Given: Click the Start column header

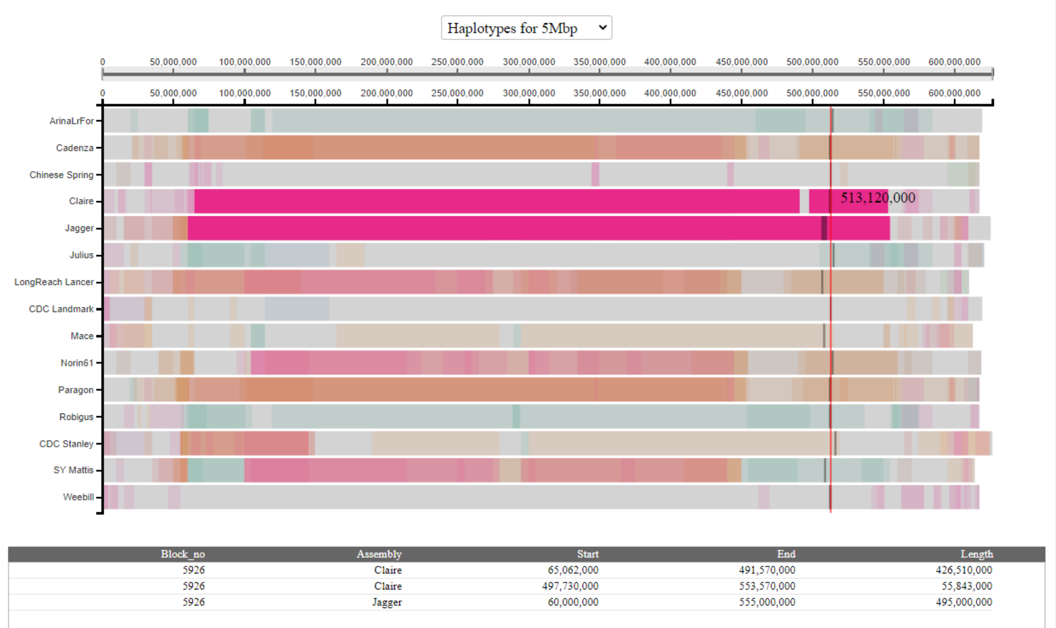Looking at the screenshot, I should (588, 554).
